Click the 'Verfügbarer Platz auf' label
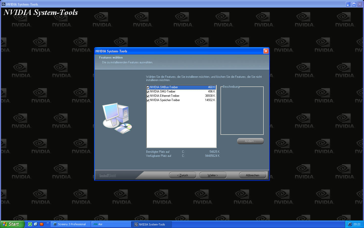Screen dimensions: 364x228 pos(158,156)
